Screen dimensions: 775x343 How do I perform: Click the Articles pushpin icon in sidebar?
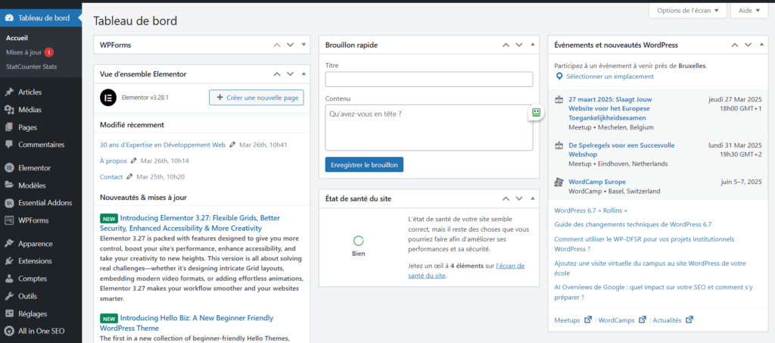click(9, 92)
